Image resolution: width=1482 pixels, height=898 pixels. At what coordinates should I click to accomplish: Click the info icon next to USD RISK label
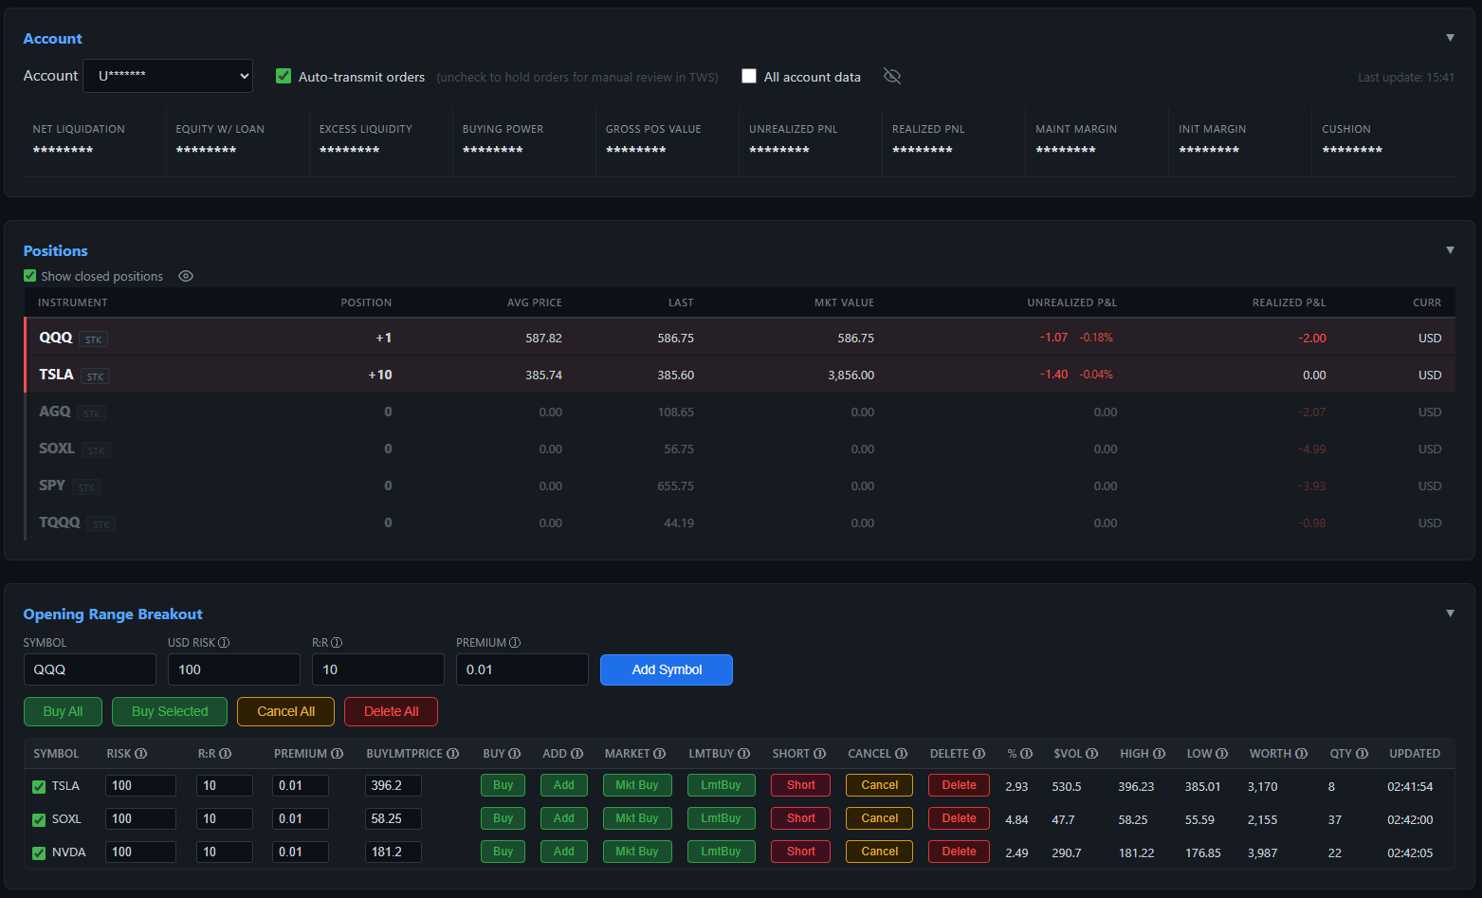(x=224, y=643)
